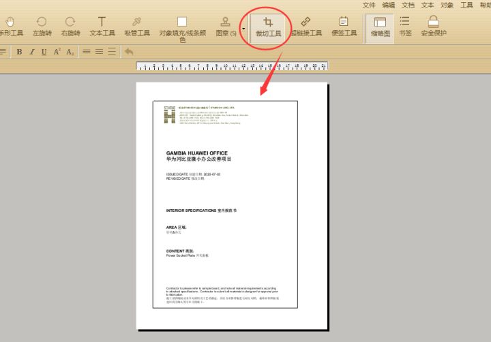The height and width of the screenshot is (342, 491).
Task: Activate the text tool (文本工具)
Action: tap(102, 27)
